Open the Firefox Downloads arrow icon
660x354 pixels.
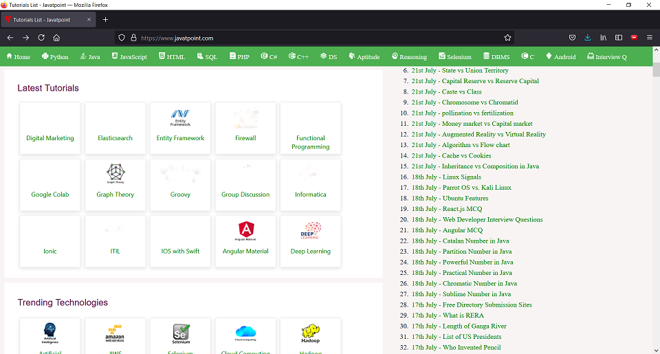point(588,38)
